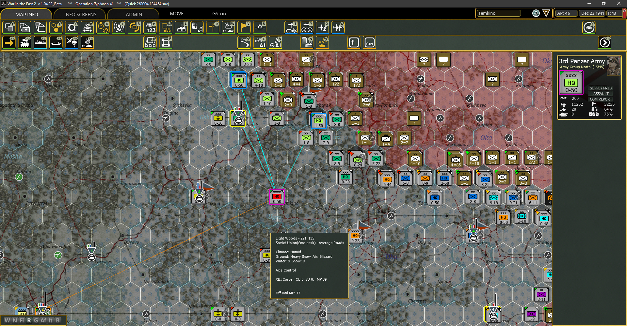Image resolution: width=627 pixels, height=326 pixels.
Task: Select the magenta-outlined HQ unit on map
Action: pos(277,197)
